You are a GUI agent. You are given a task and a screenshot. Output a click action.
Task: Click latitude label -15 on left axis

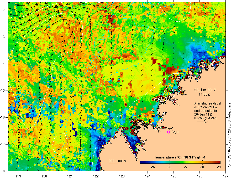tap(3, 91)
